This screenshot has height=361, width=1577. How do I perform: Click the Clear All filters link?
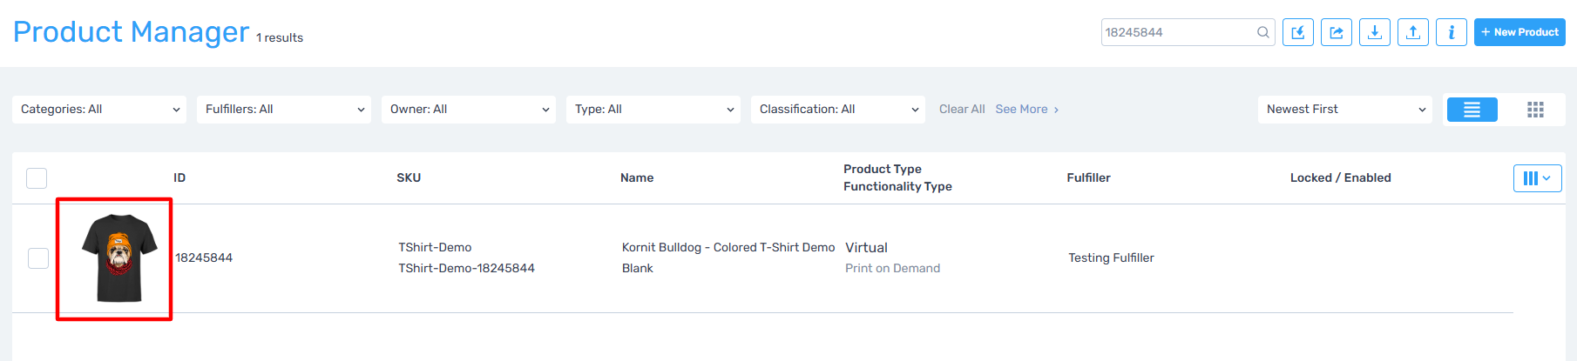(x=962, y=110)
